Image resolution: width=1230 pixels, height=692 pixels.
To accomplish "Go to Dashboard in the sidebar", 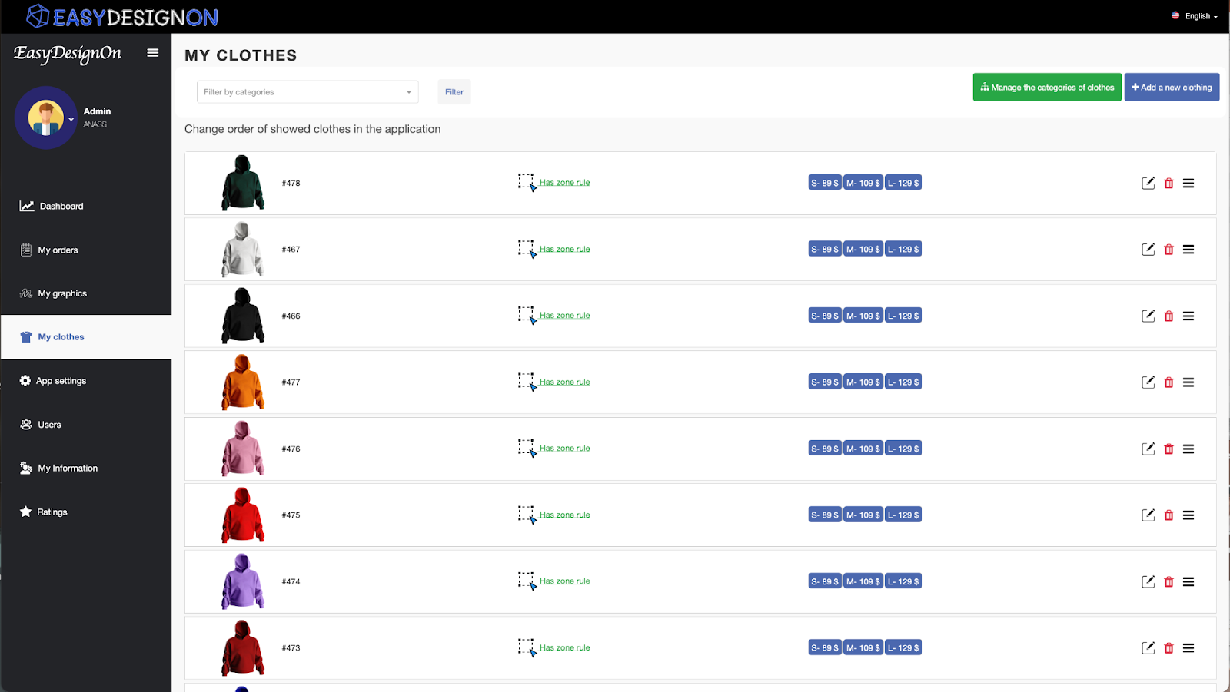I will (x=61, y=206).
